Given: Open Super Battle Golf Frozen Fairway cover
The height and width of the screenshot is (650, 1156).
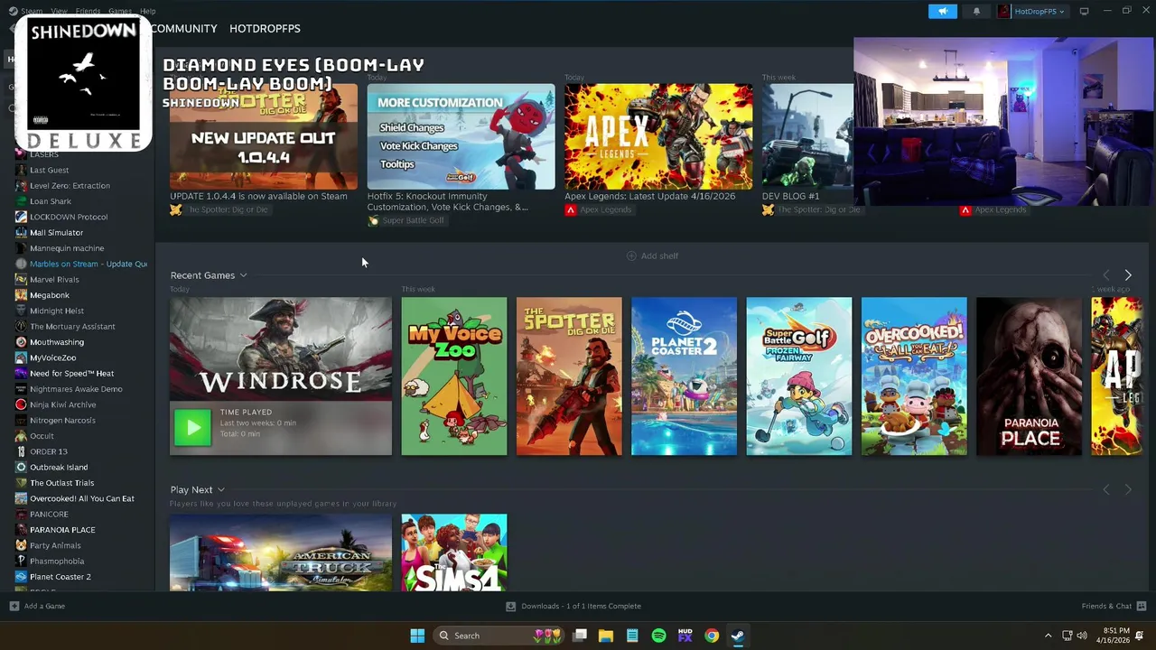Looking at the screenshot, I should click(x=799, y=376).
